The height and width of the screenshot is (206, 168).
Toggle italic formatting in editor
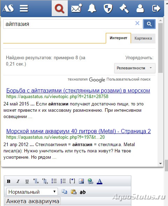(18, 181)
